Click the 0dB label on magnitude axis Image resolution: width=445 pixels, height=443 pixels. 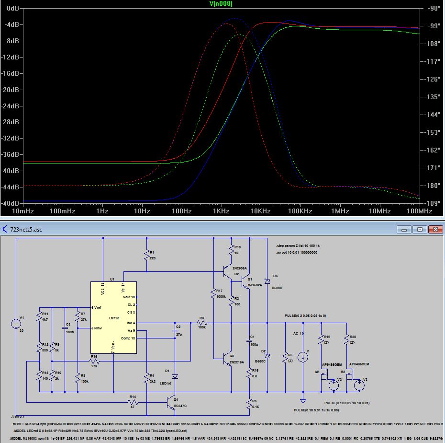[12, 8]
